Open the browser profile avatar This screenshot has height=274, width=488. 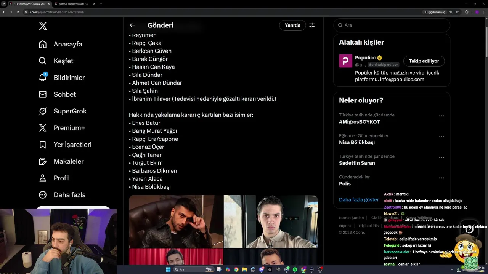477,12
